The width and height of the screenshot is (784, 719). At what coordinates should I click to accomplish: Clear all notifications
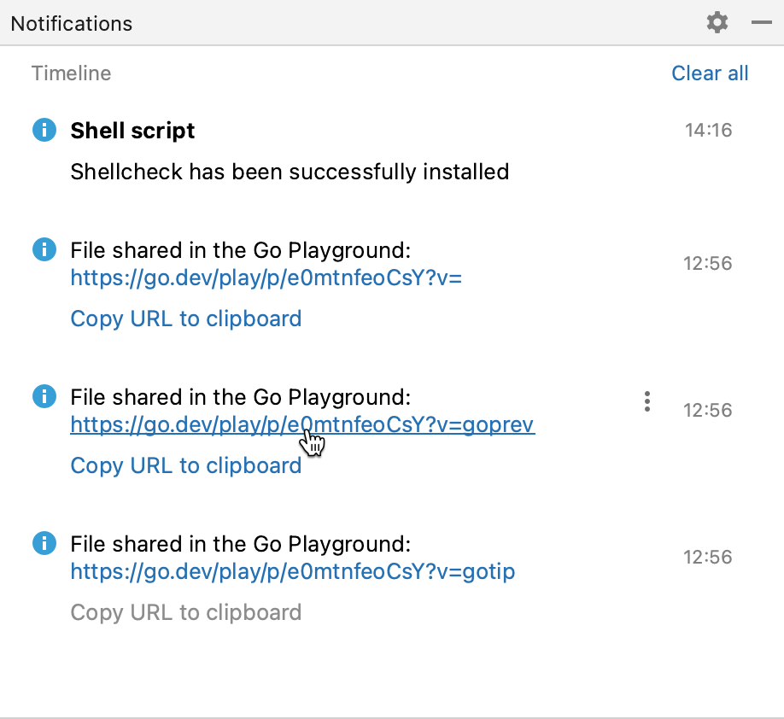tap(710, 73)
